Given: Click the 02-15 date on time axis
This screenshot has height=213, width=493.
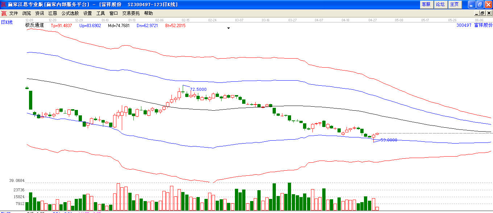Looking at the screenshot, I should (x=186, y=20).
